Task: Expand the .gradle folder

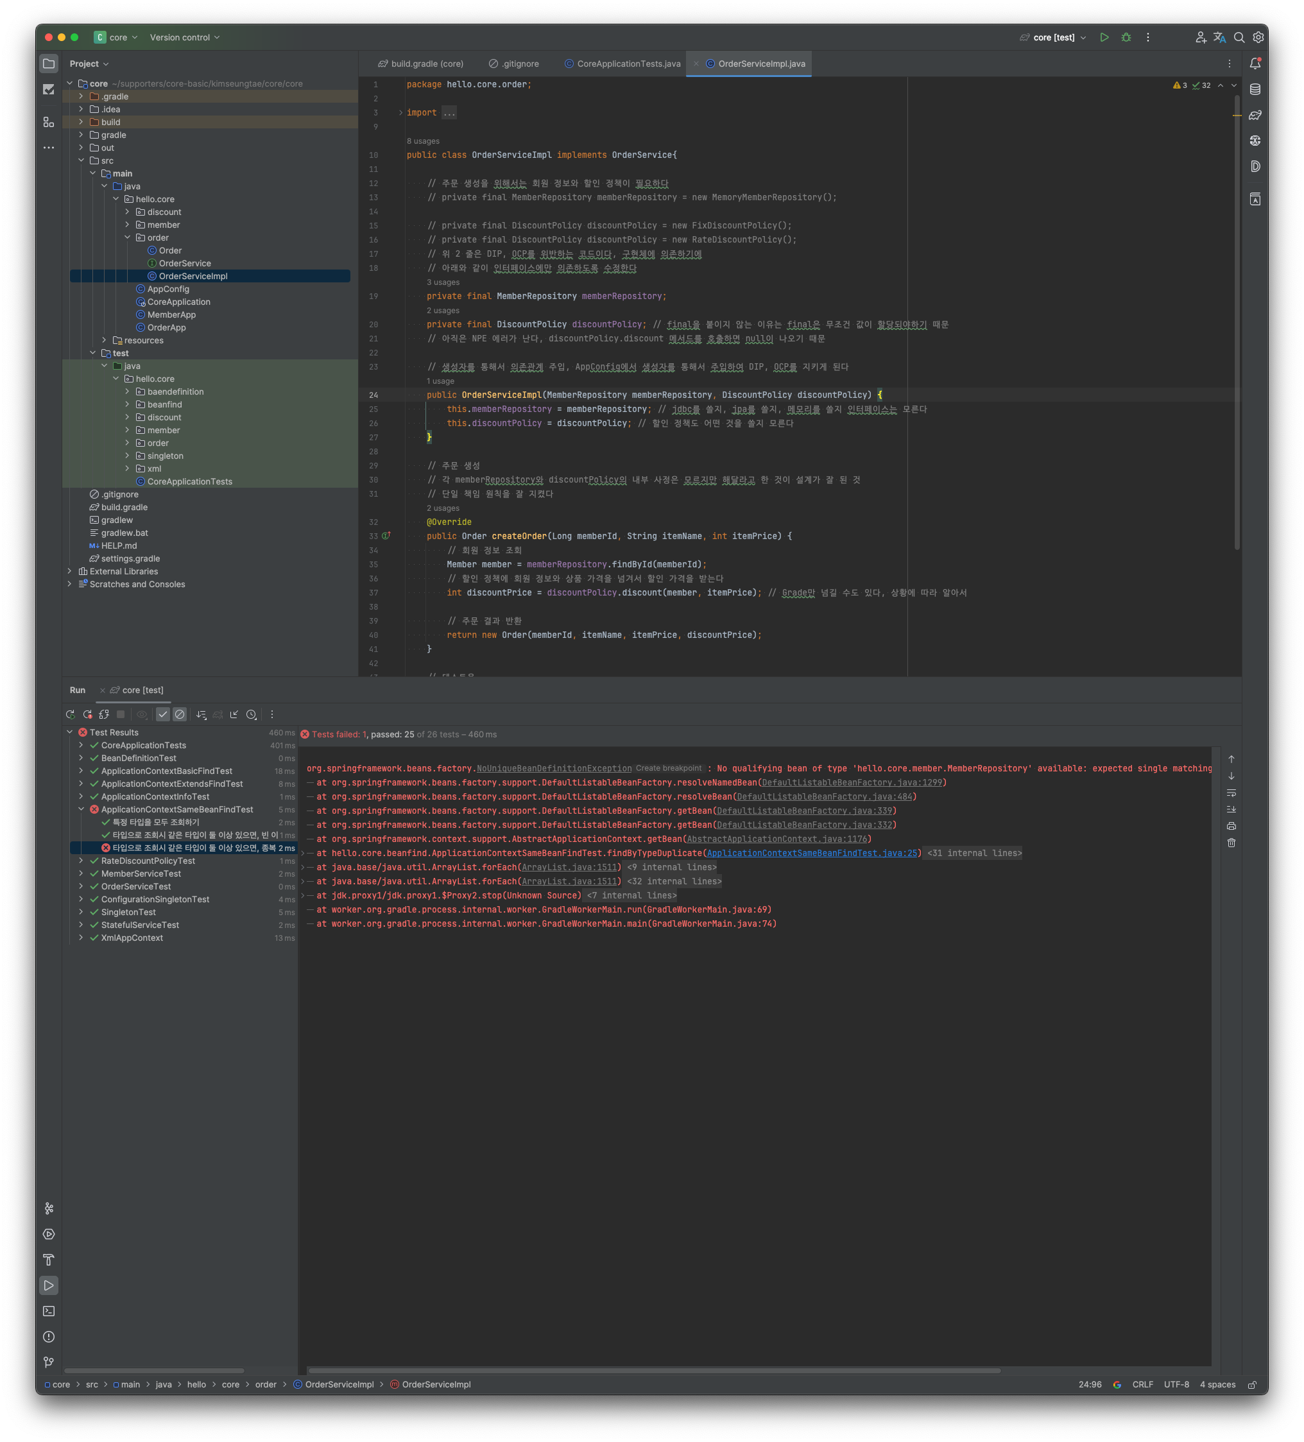Action: pos(81,96)
